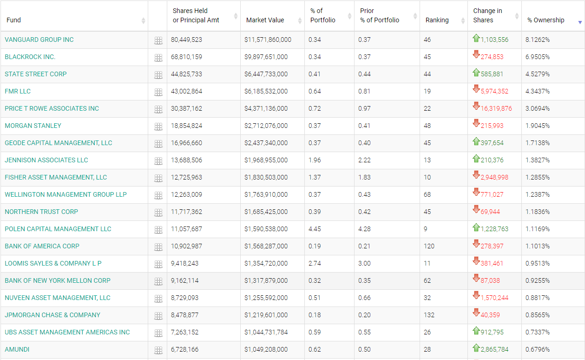Click red down arrow in FMR LLC row
The height and width of the screenshot is (360, 585).
[x=476, y=89]
